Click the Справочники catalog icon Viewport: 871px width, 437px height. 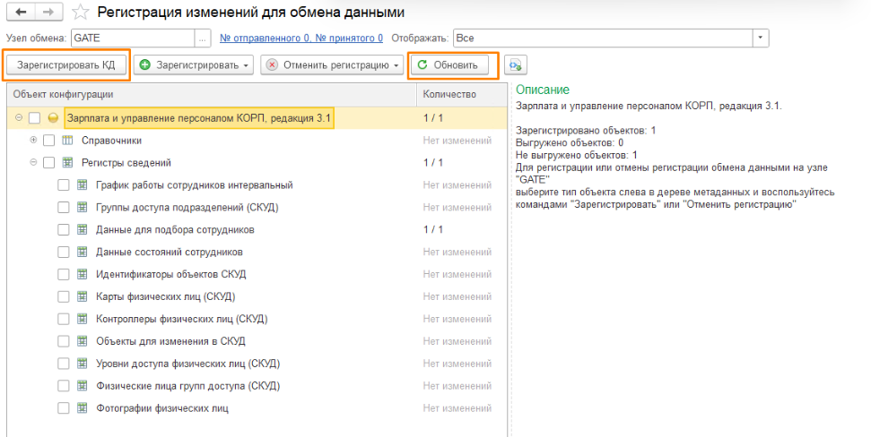(67, 141)
